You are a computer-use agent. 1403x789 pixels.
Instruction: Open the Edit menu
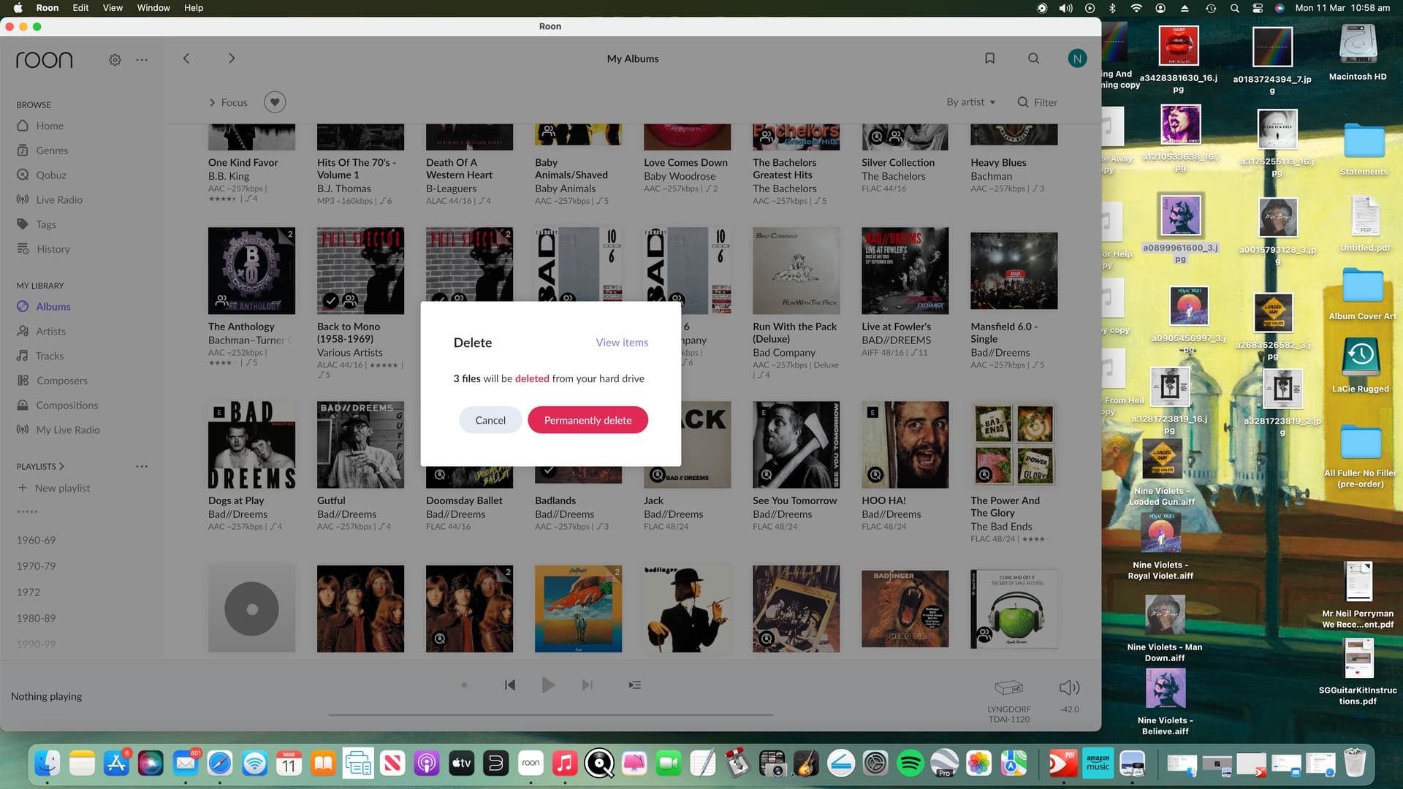click(x=80, y=8)
